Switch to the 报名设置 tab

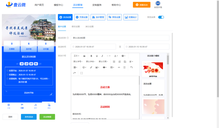click(76, 27)
